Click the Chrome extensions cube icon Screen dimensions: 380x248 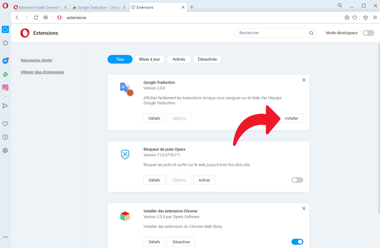125,216
